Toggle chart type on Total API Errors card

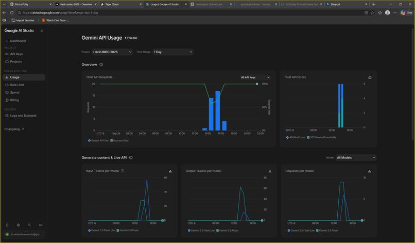(370, 77)
